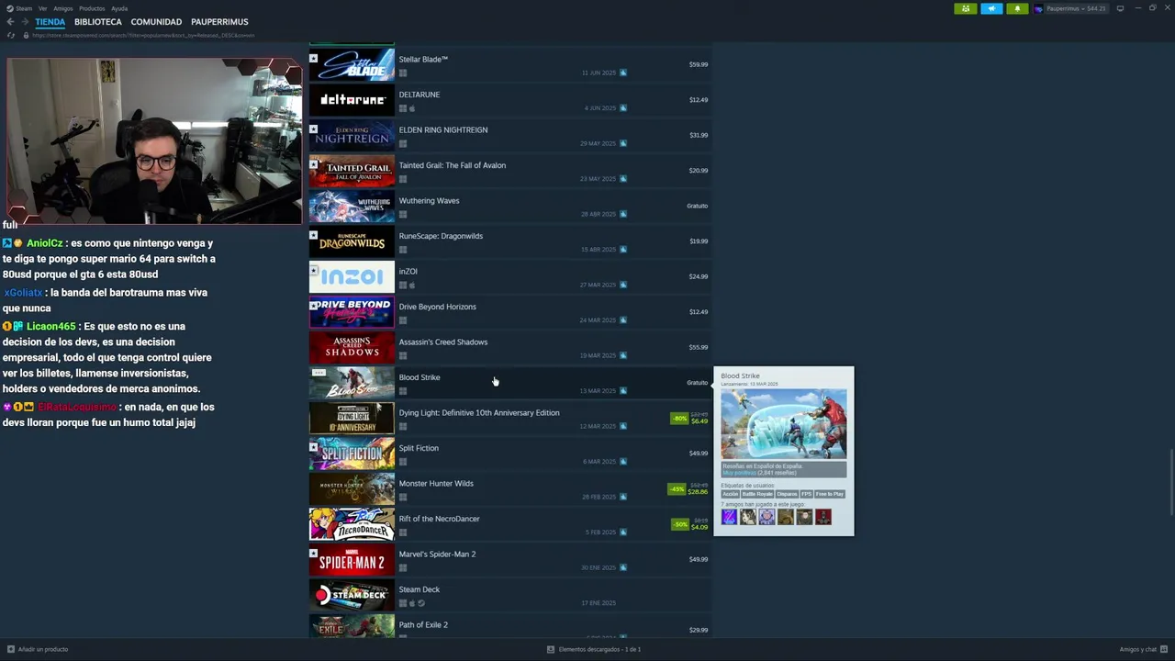1175x661 pixels.
Task: Click the Steam Deck compatibility icon on Split Fiction row
Action: coord(623,462)
